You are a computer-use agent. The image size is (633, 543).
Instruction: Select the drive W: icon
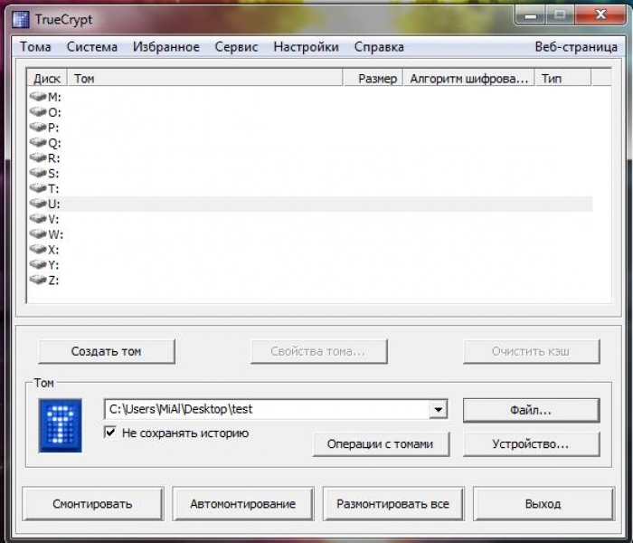[x=38, y=233]
